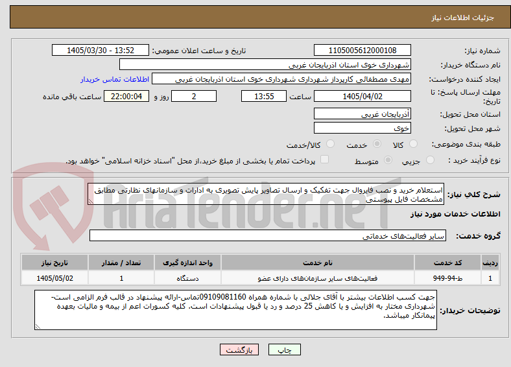Click the deadline time field 13:55

[x=264, y=96]
